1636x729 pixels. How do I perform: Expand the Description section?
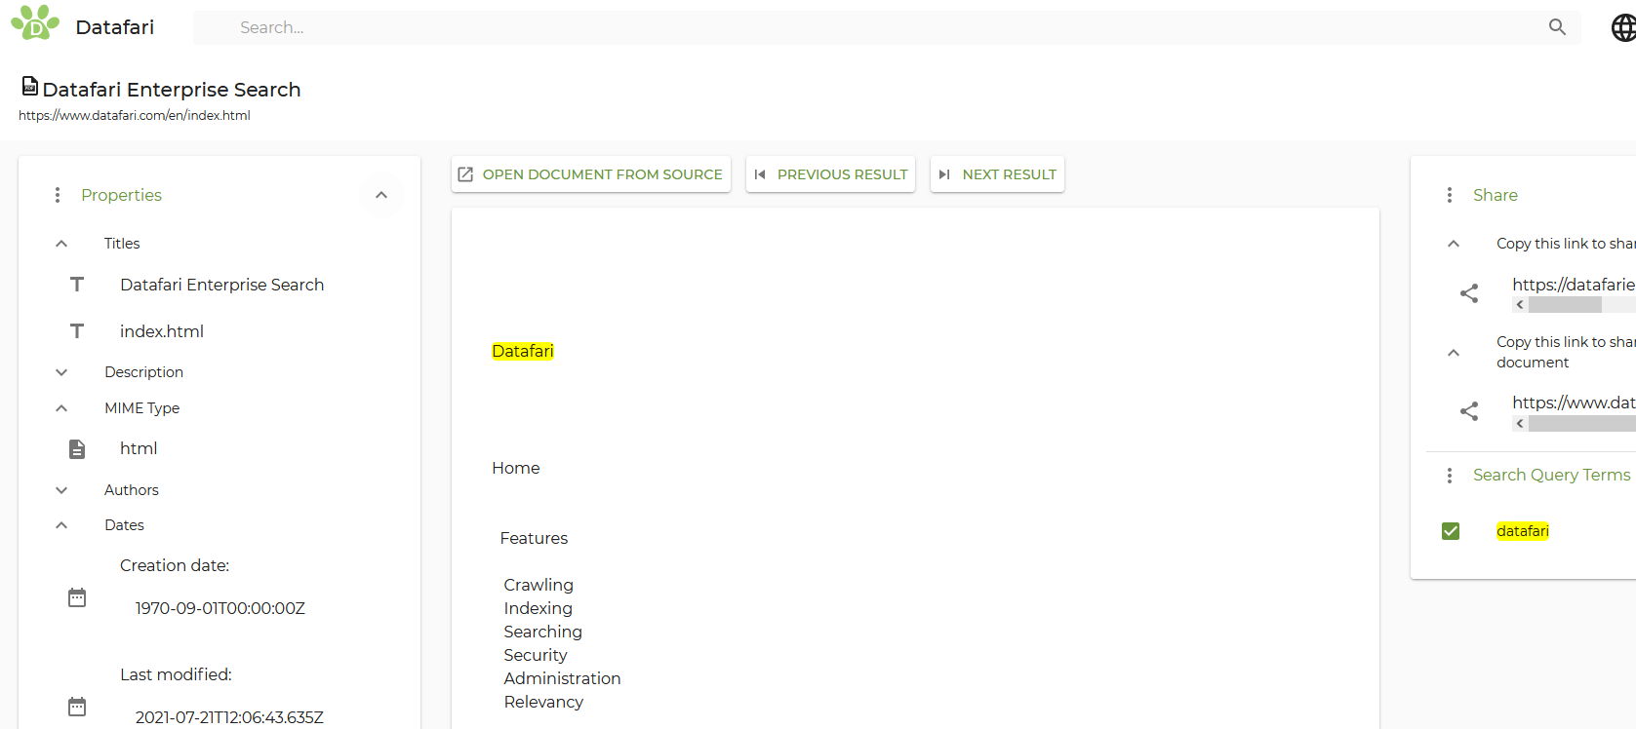point(61,372)
